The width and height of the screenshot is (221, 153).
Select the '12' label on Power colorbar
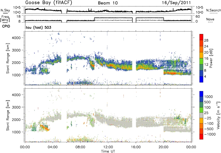[206, 65]
